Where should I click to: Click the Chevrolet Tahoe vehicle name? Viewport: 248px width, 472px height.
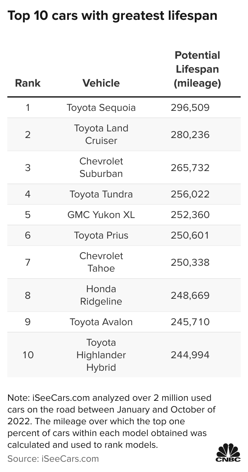click(x=101, y=262)
